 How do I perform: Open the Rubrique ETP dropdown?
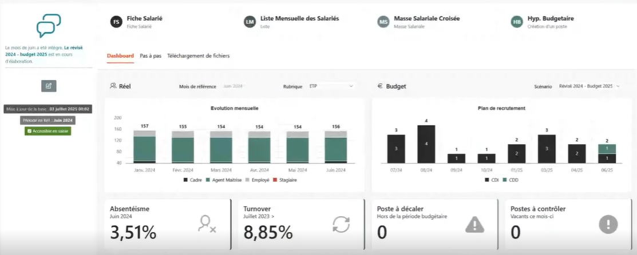point(331,86)
